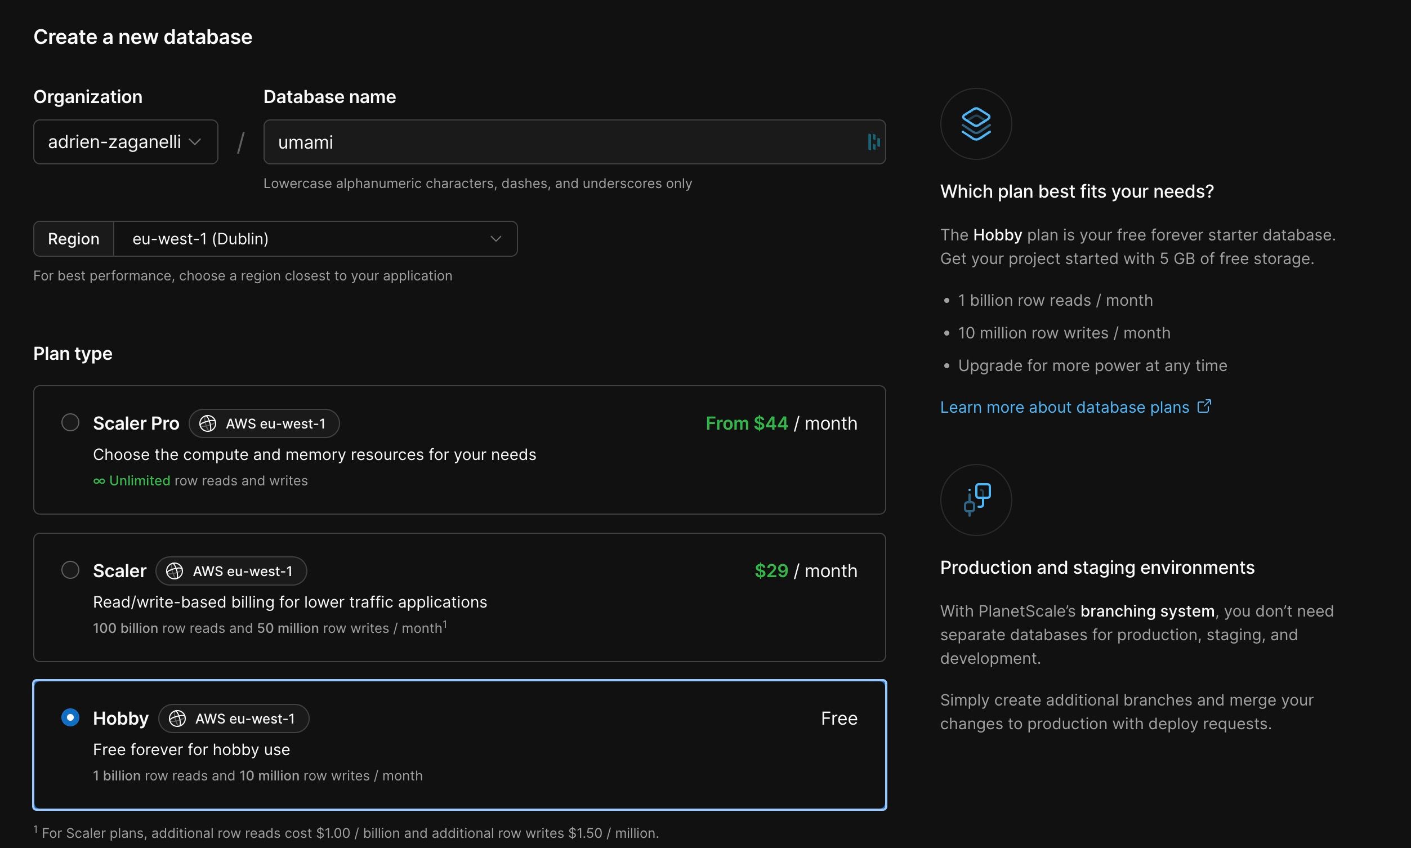This screenshot has height=848, width=1411.
Task: Click 'Upgrade for more power at any time'
Action: pyautogui.click(x=1092, y=365)
